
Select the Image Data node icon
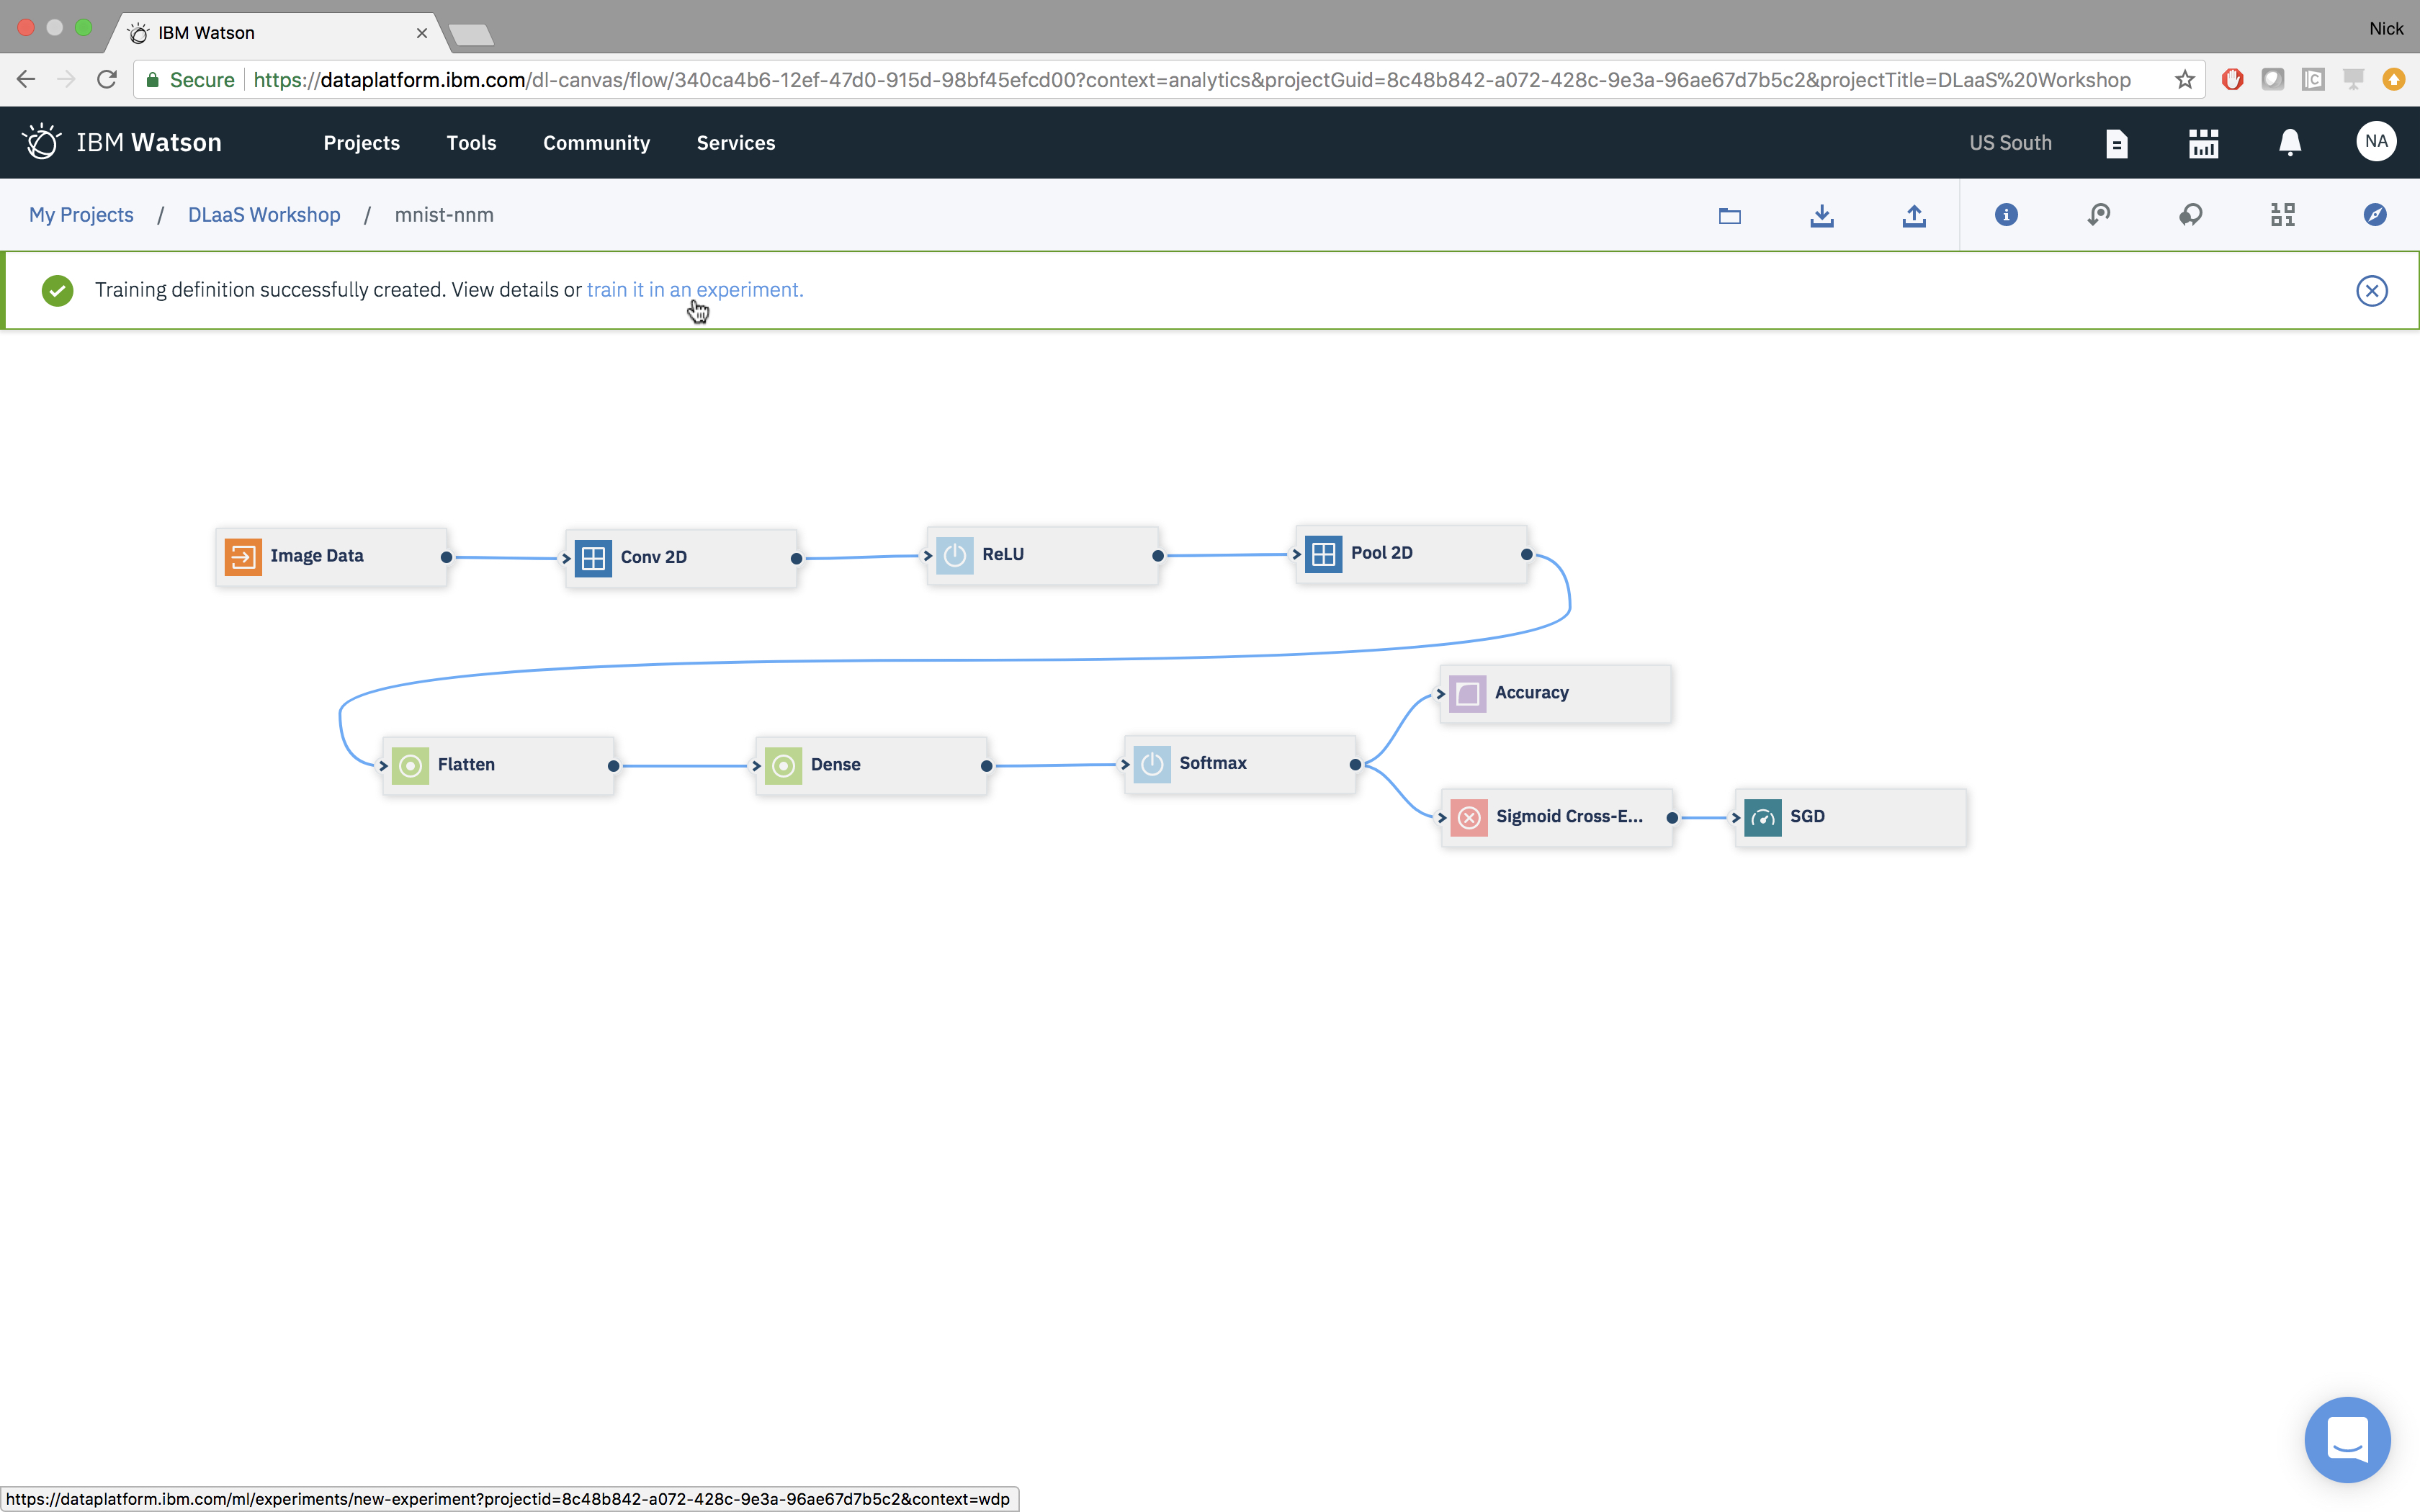click(243, 557)
